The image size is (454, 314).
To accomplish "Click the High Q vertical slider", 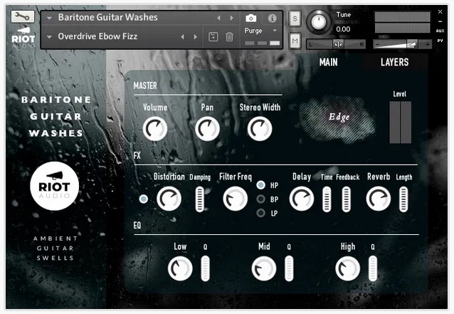I will point(373,268).
